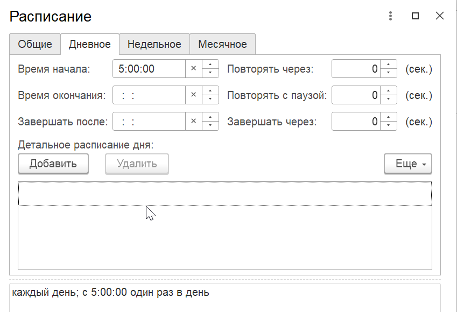Open the three-dot menu in the title bar
The height and width of the screenshot is (312, 457).
point(391,16)
